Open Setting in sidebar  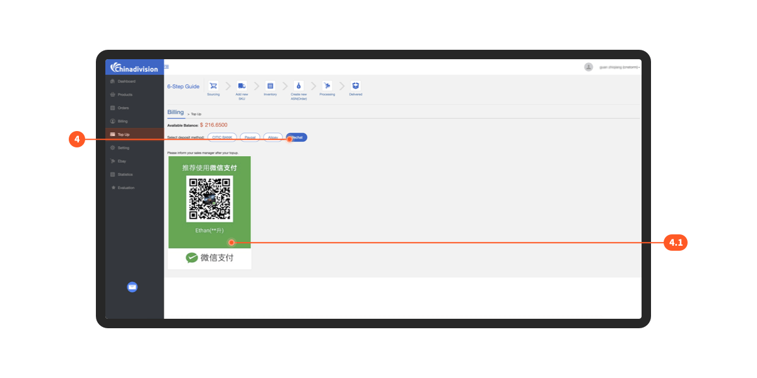134,147
